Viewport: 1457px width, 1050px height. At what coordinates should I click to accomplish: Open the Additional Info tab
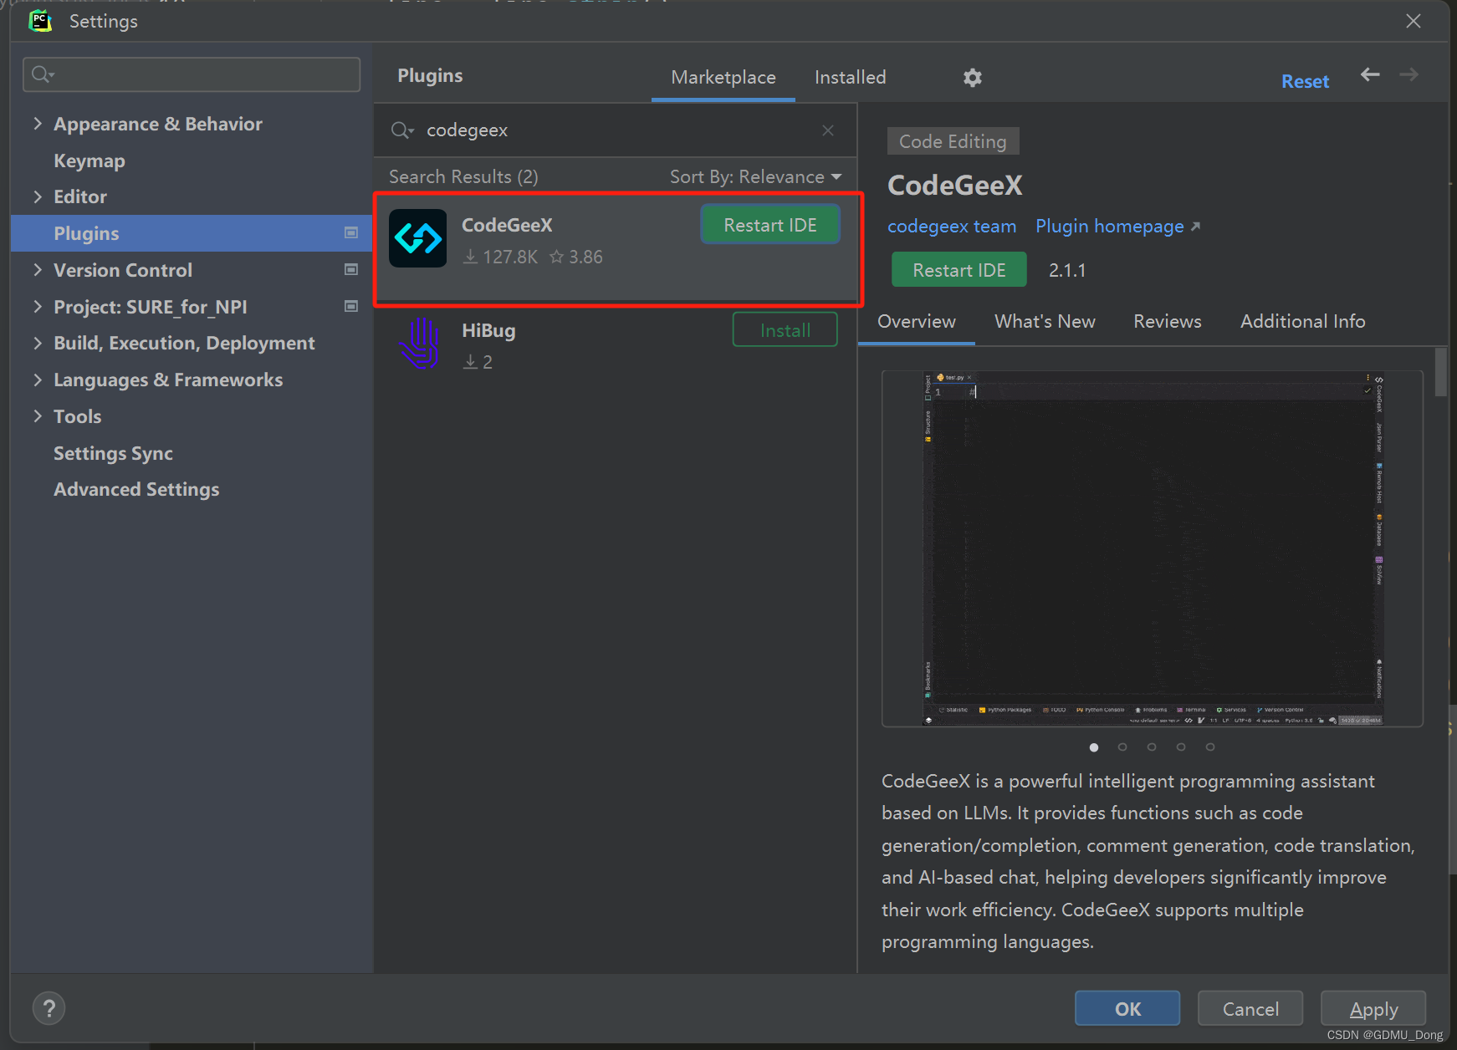(x=1302, y=322)
